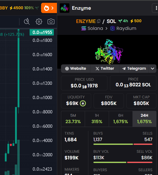Click the MAKERS label
Screen dimensions: 158x175
coord(72,169)
